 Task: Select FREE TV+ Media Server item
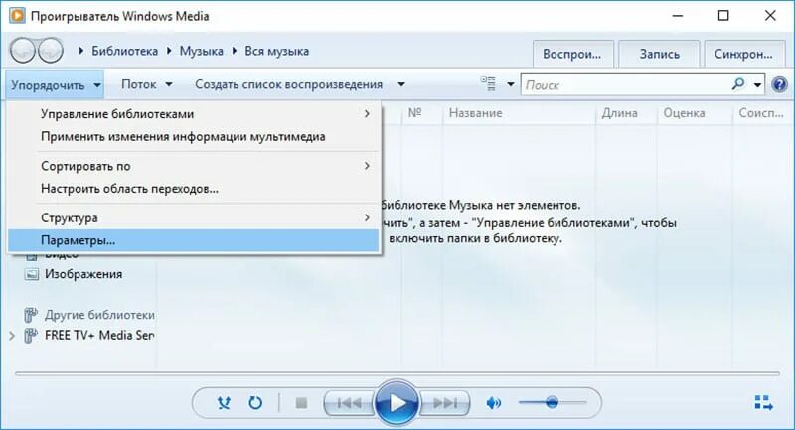99,335
